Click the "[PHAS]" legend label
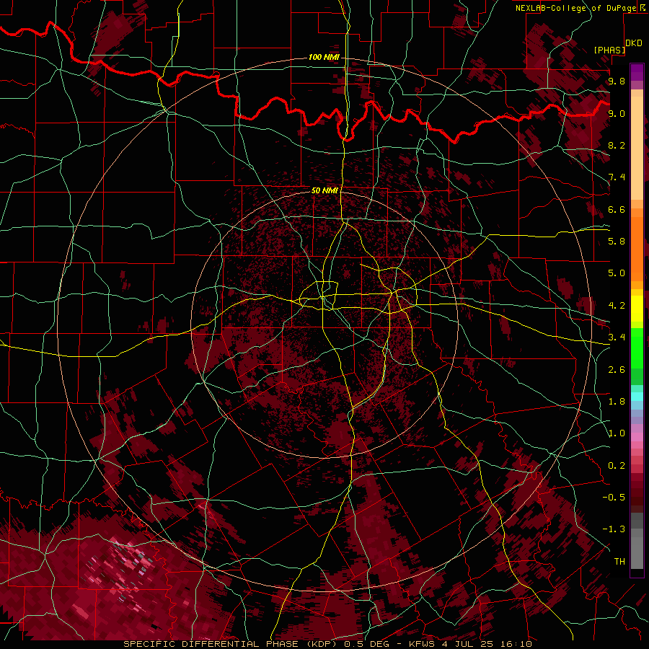 [609, 50]
